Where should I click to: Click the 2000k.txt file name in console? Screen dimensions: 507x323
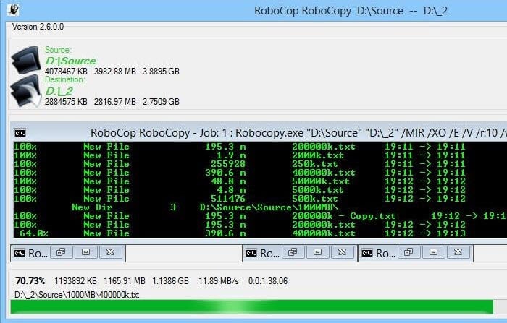coord(318,155)
